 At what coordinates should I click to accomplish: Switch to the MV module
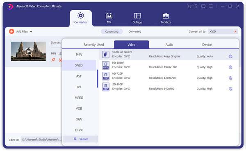click(109, 18)
